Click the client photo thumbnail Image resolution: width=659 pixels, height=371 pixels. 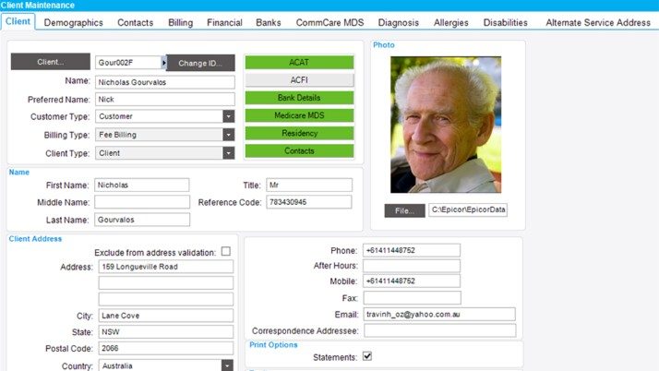[444, 126]
